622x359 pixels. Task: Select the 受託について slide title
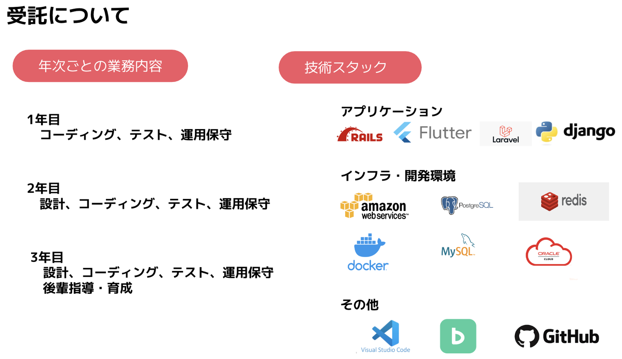(x=68, y=16)
